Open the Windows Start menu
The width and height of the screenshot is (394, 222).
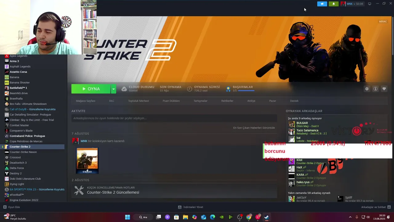click(127, 217)
